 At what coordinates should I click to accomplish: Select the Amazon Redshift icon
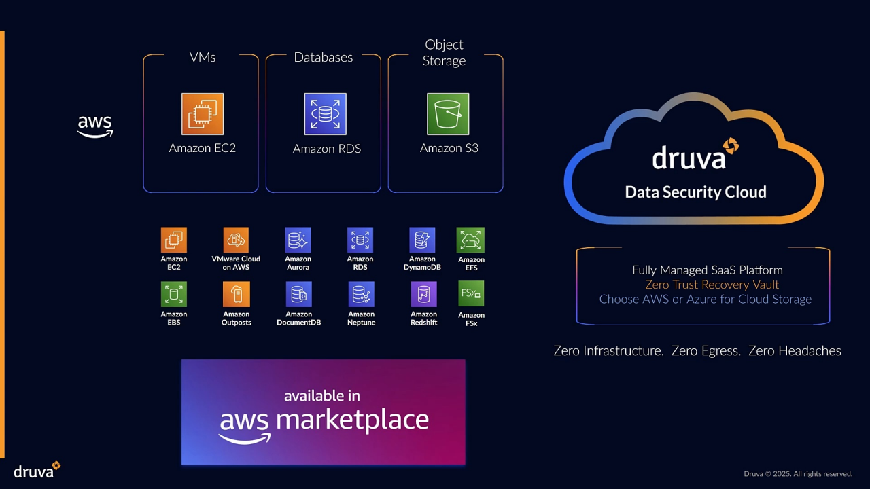point(423,295)
